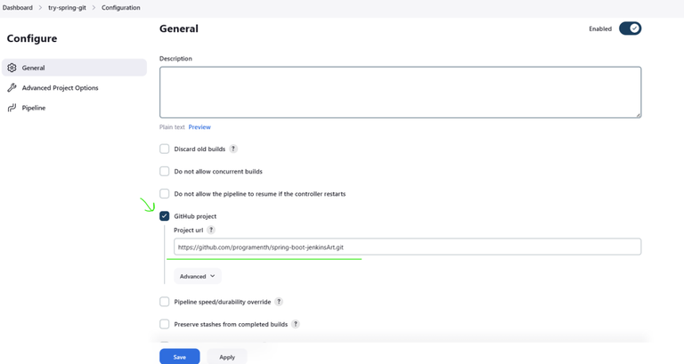
Task: Check Do not allow concurrent builds
Action: pyautogui.click(x=165, y=171)
